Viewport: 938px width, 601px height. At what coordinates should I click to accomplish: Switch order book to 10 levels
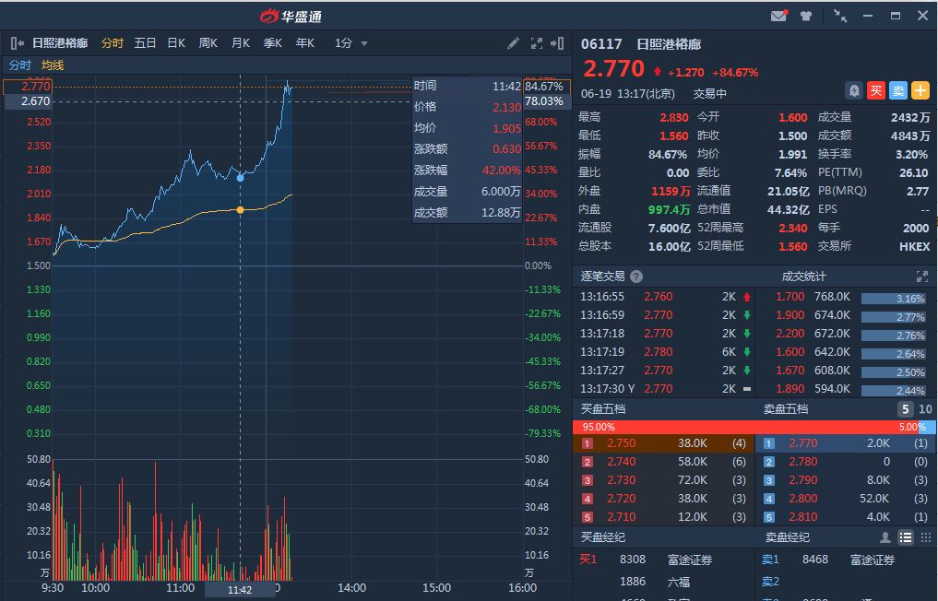pos(926,409)
